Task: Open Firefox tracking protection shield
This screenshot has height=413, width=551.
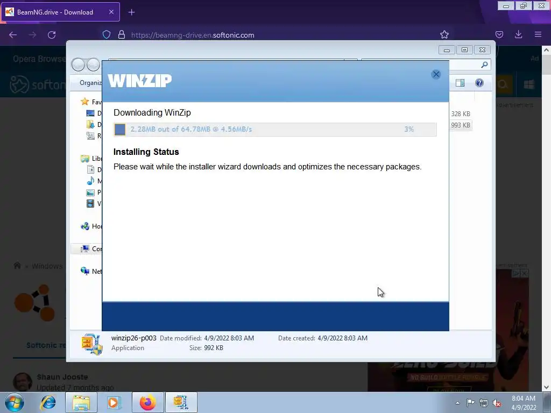Action: [x=107, y=35]
